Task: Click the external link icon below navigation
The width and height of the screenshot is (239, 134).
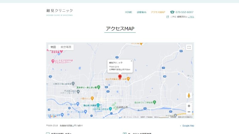Action: pyautogui.click(x=168, y=17)
